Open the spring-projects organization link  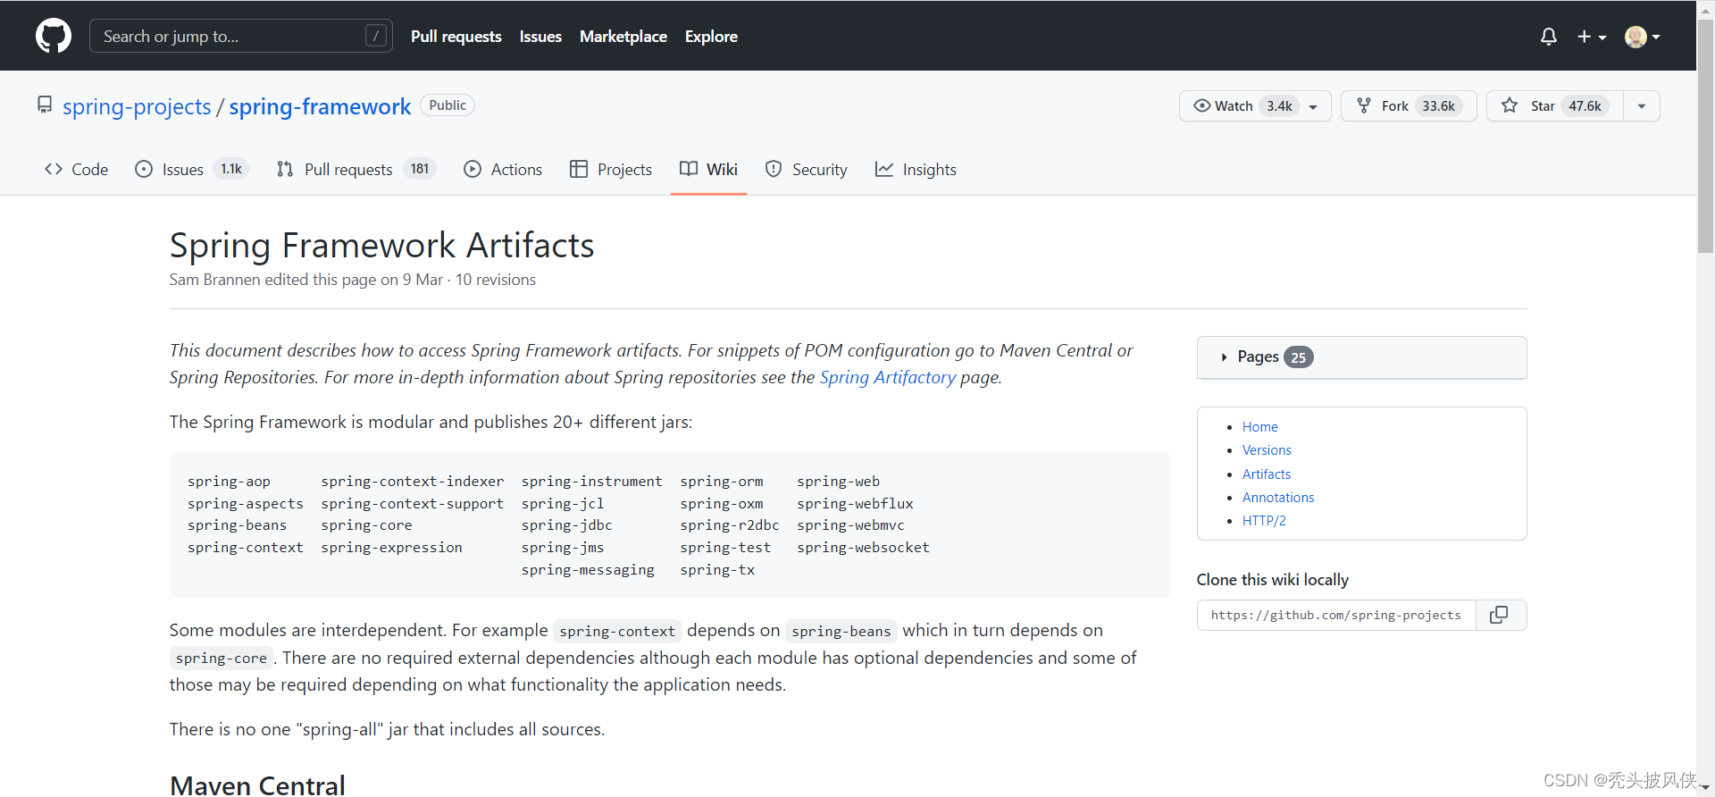(137, 106)
